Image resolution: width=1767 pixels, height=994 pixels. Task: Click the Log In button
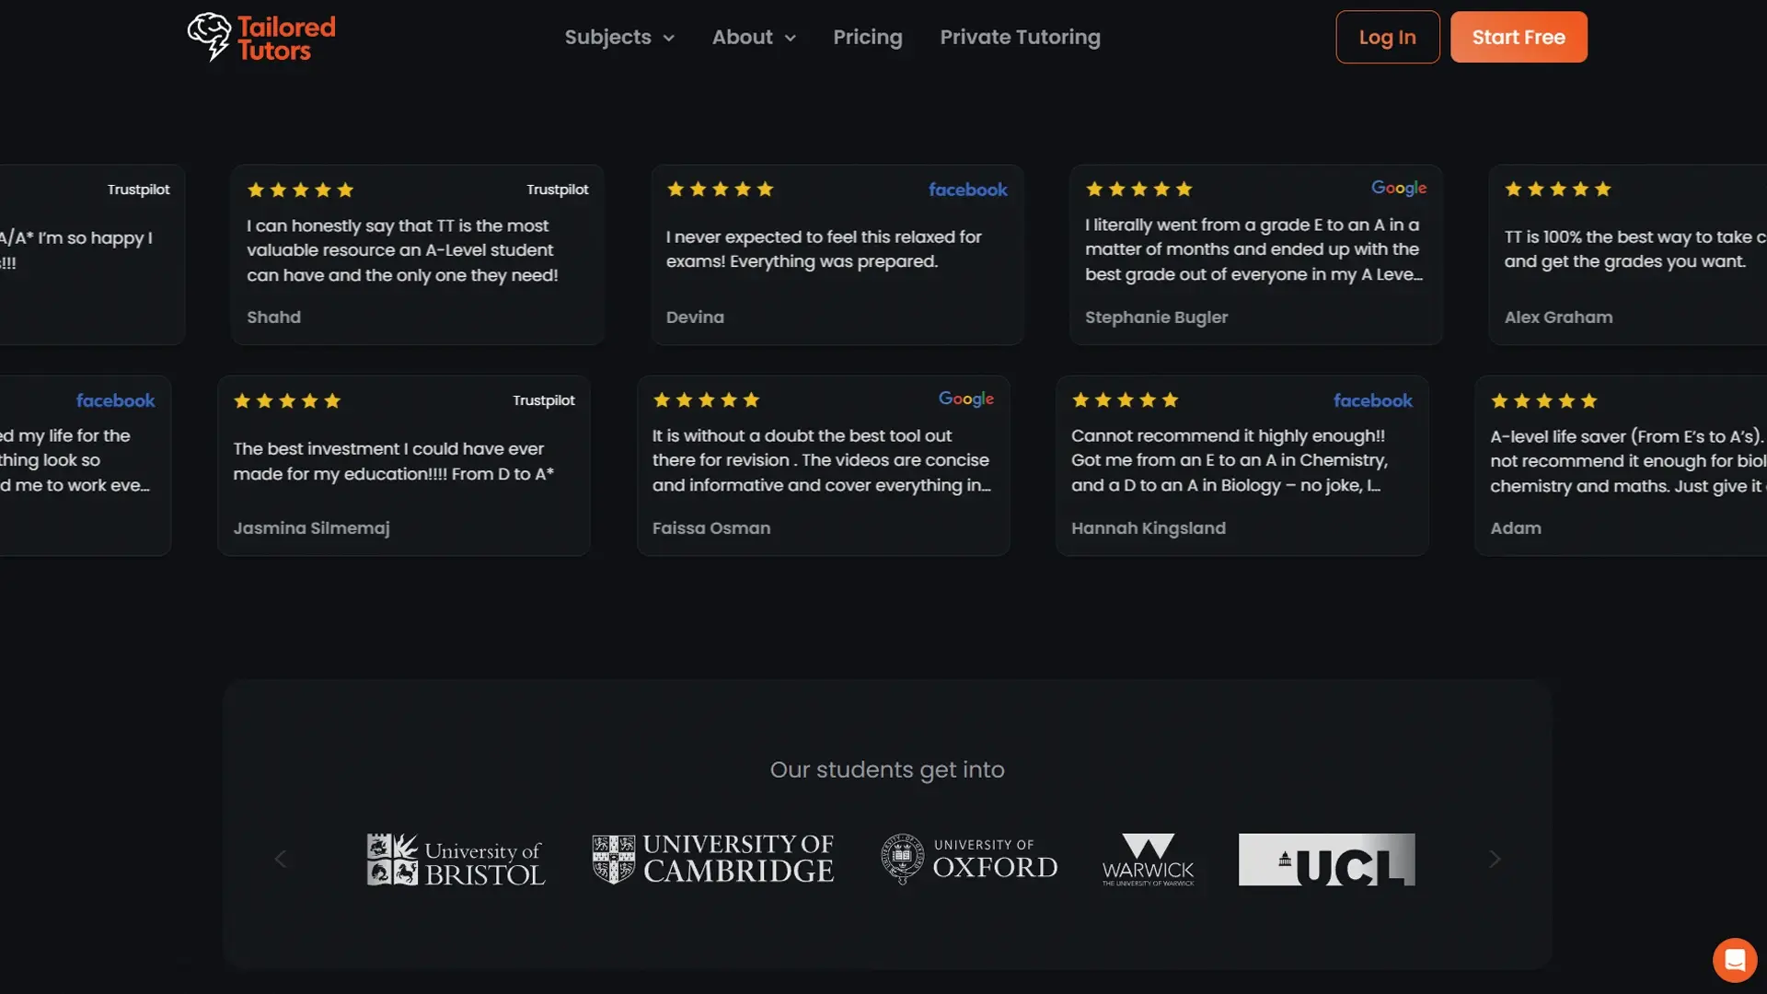point(1387,38)
